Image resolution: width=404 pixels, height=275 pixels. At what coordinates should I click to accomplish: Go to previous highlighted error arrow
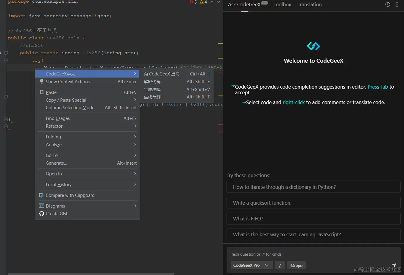pyautogui.click(x=212, y=2)
